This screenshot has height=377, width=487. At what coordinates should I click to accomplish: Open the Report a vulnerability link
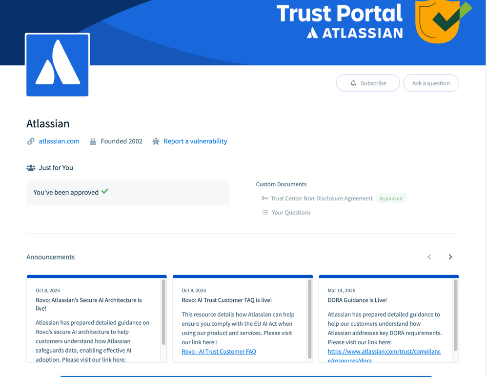pos(195,141)
